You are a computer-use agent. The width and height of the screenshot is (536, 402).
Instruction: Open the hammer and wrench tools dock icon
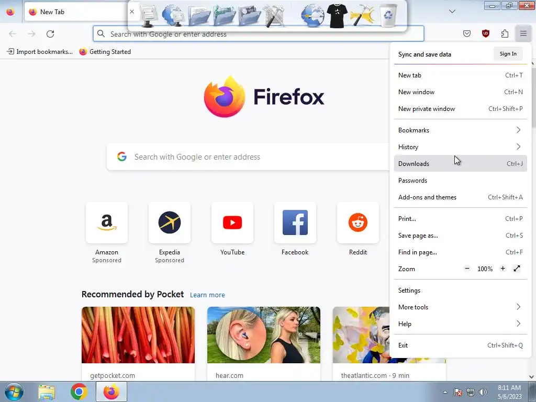(274, 15)
